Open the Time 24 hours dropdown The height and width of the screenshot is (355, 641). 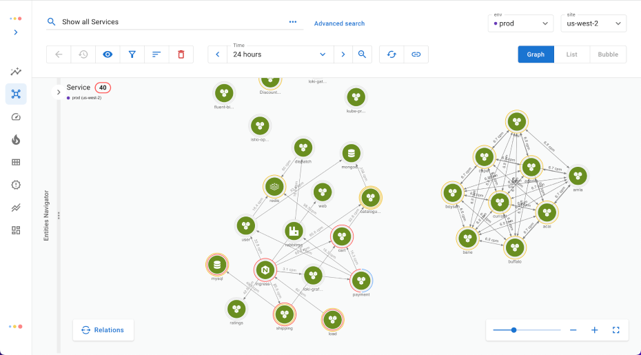[x=279, y=54]
